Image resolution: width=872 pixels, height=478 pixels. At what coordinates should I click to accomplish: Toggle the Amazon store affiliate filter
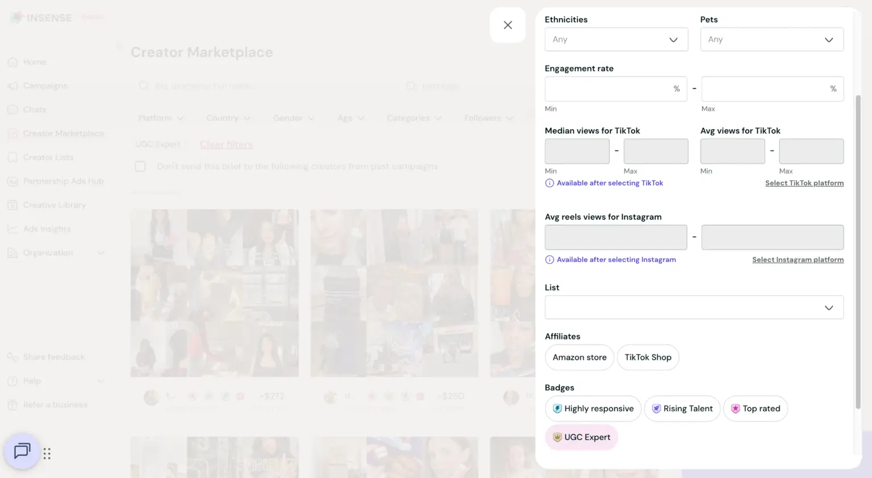579,357
